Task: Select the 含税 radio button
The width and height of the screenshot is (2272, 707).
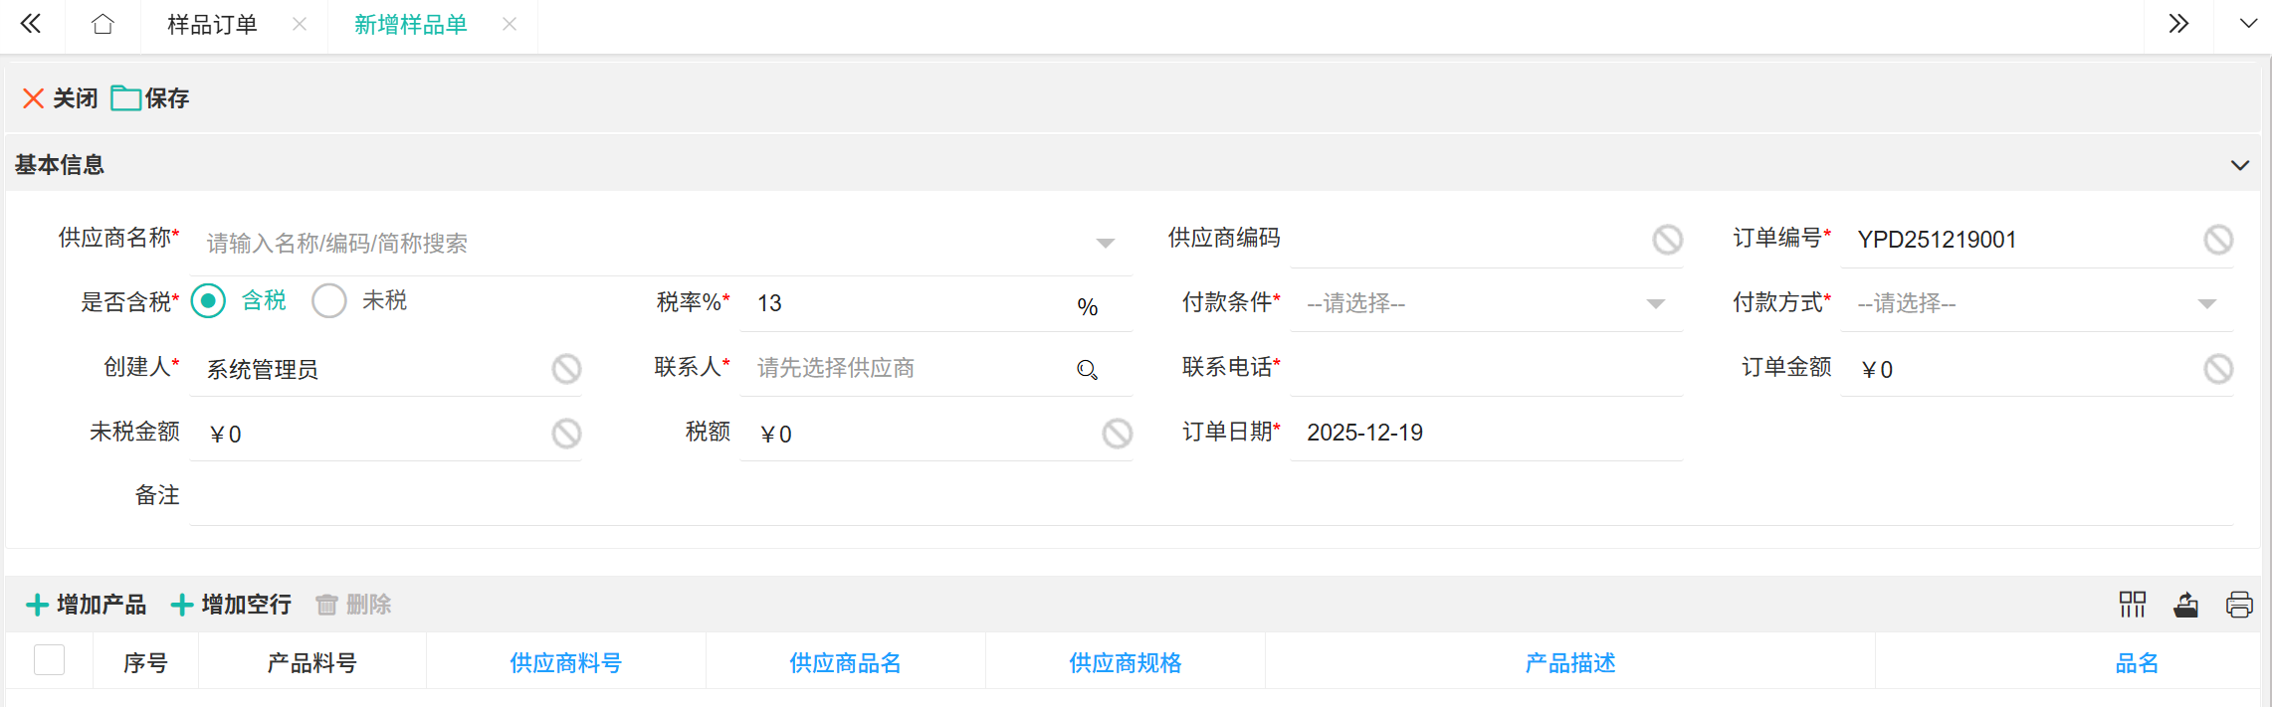Action: [x=209, y=301]
